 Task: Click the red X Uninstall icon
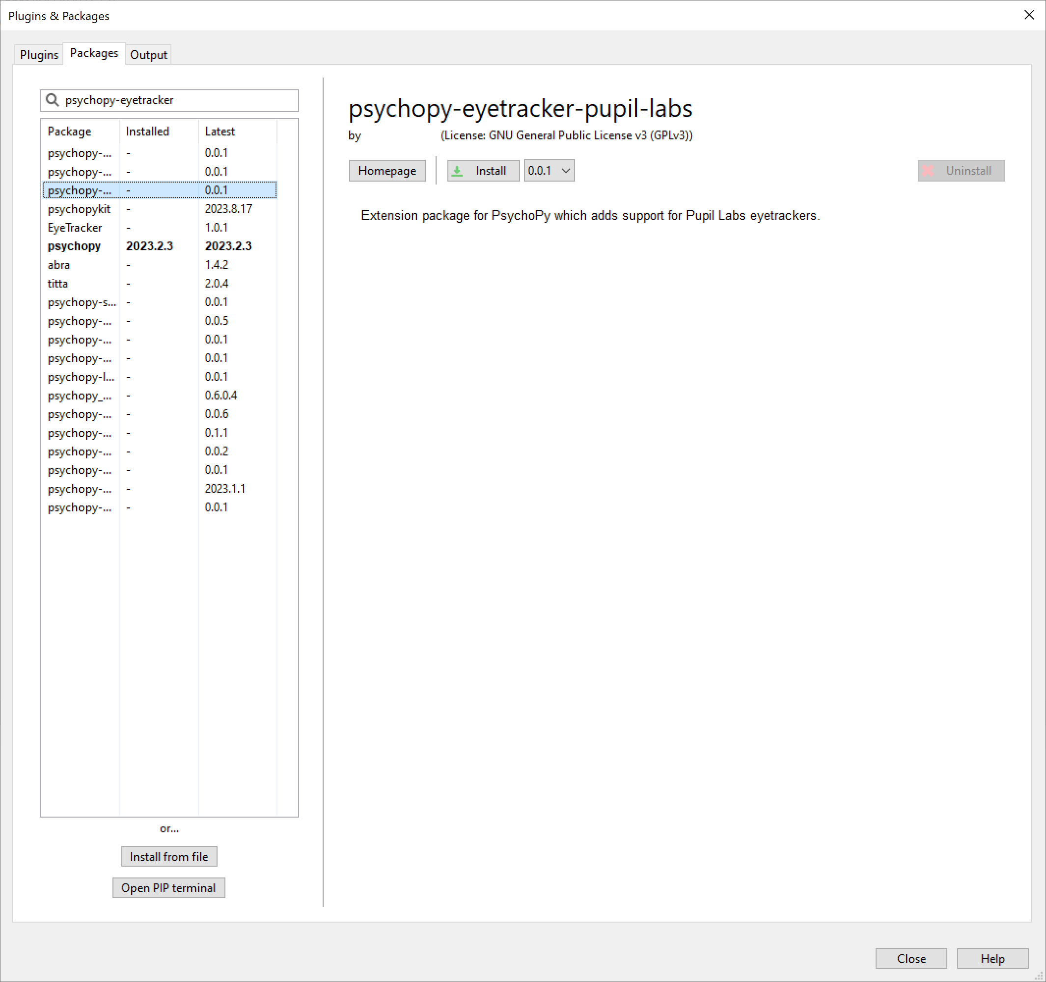coord(928,171)
